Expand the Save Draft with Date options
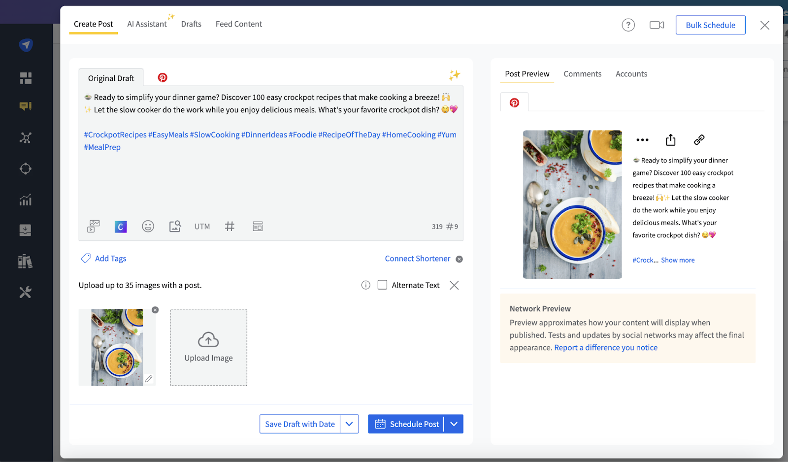 (350, 424)
